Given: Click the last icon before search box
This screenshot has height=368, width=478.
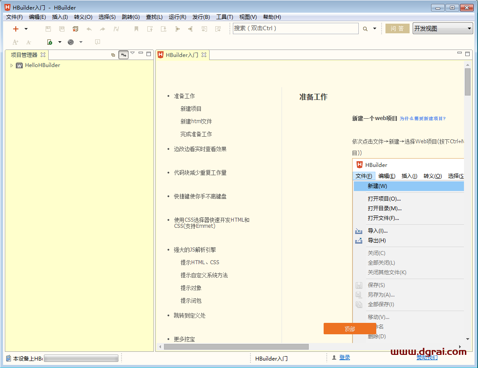Looking at the screenshot, I should tap(218, 29).
